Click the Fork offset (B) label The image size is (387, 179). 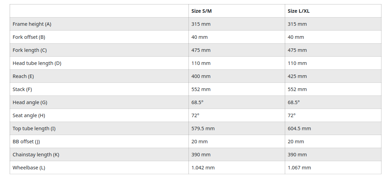click(29, 37)
